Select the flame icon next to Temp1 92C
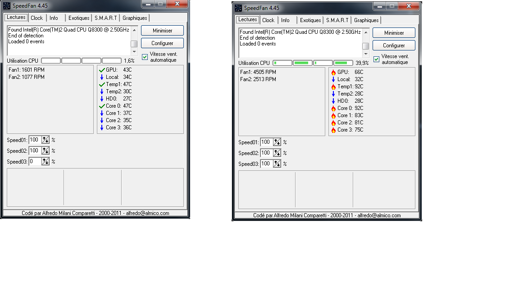Screen dimensions: 519x292 (x=333, y=87)
